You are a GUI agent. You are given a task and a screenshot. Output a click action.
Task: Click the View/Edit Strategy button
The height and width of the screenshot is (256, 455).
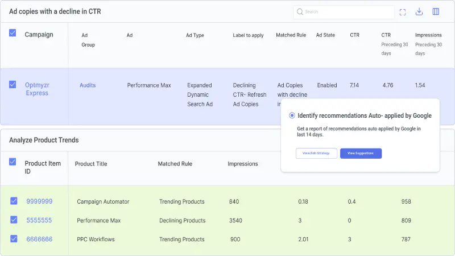(316, 153)
